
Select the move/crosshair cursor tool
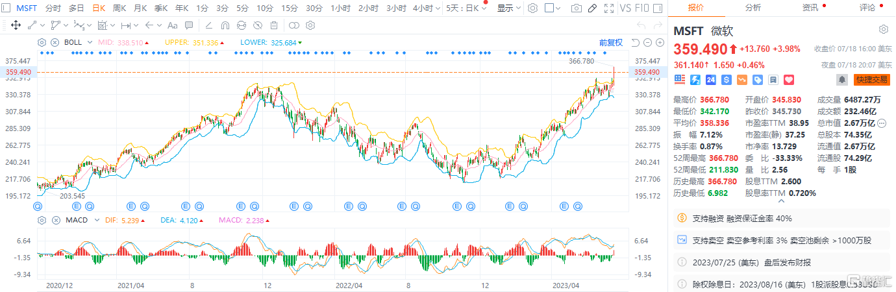tap(16, 25)
